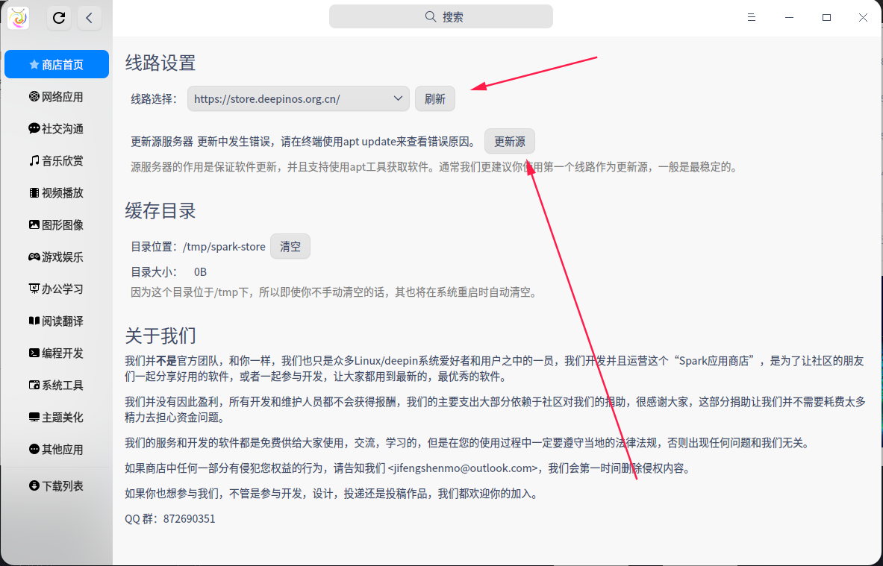Select the 主题美化 themes category

click(x=56, y=417)
